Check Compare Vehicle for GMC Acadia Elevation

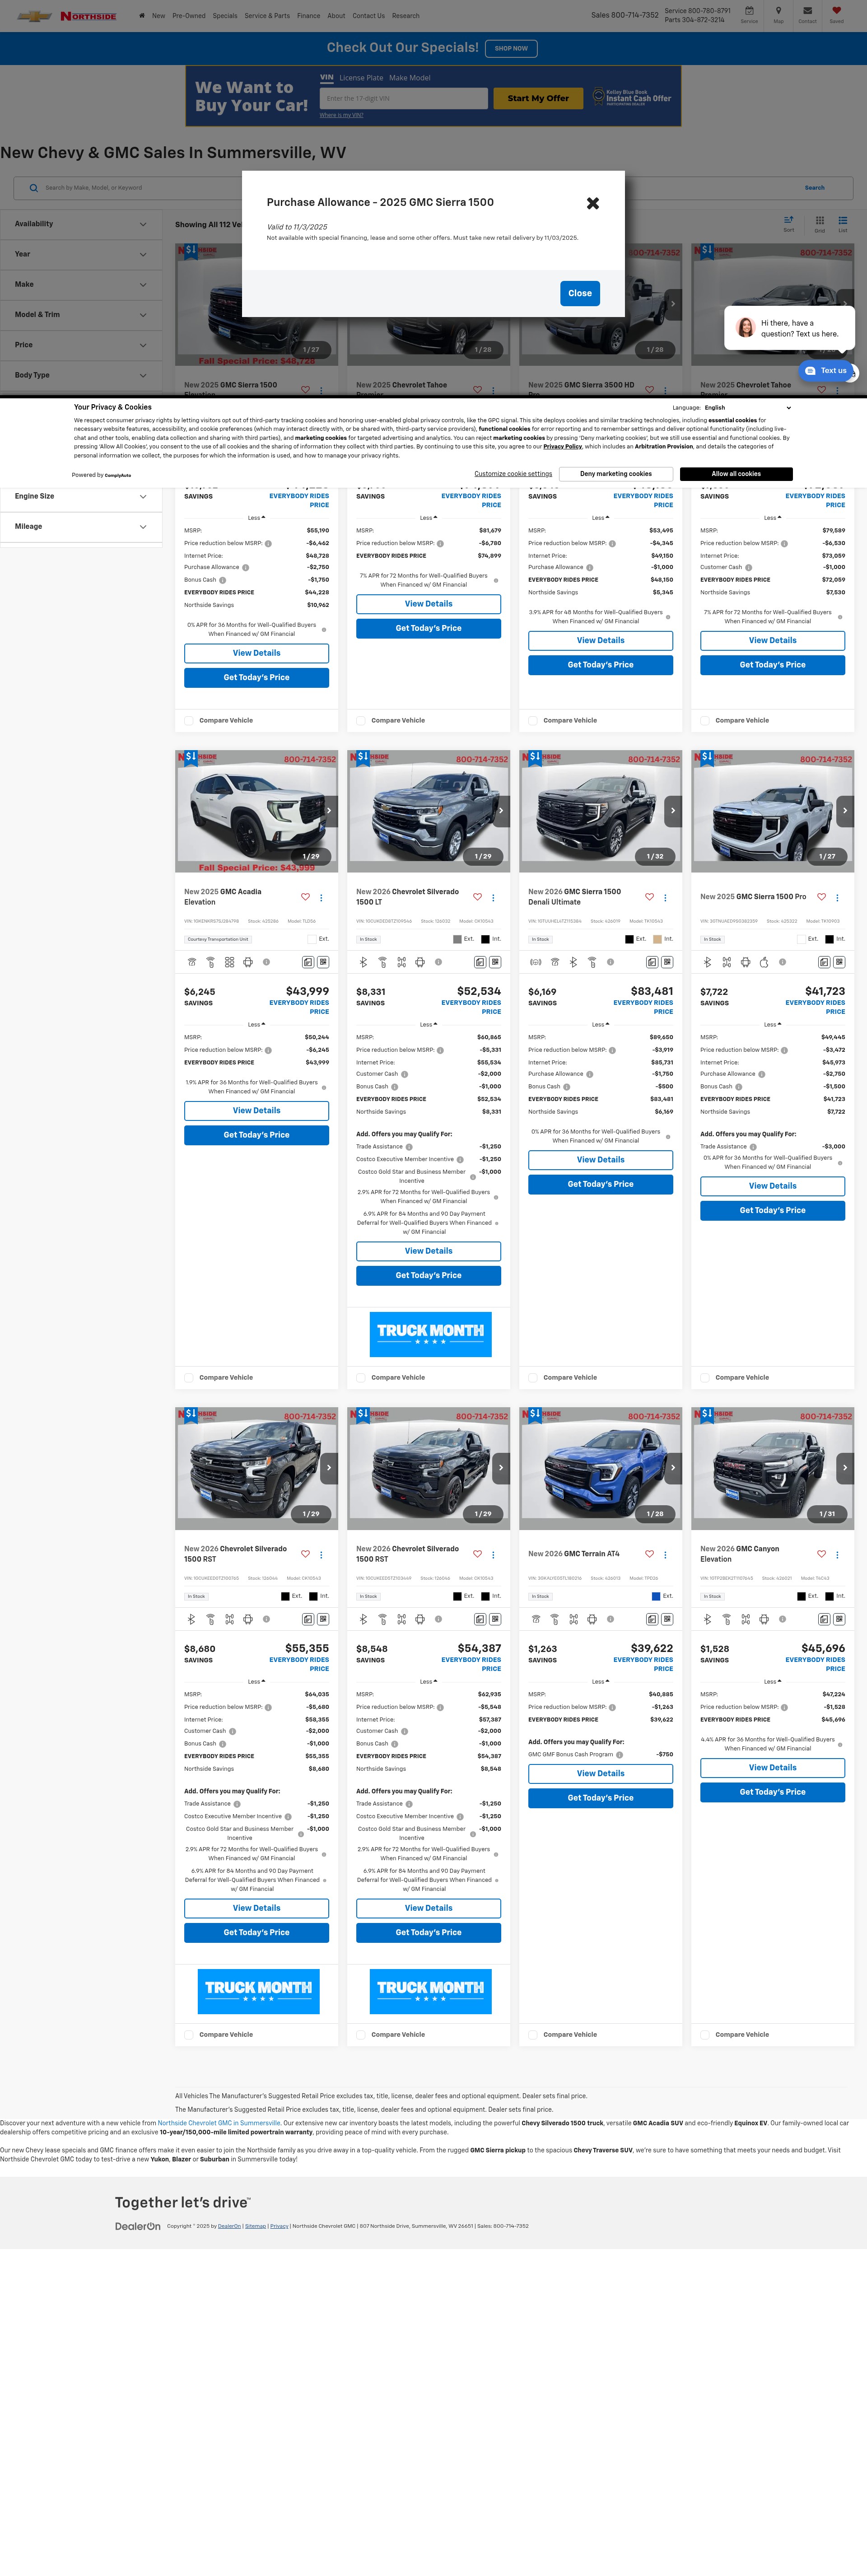pos(189,1378)
